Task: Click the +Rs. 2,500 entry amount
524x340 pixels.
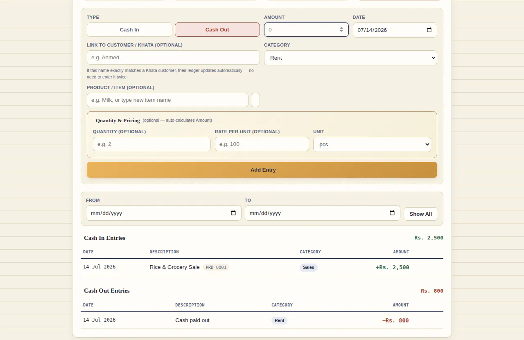Action: tap(393, 267)
